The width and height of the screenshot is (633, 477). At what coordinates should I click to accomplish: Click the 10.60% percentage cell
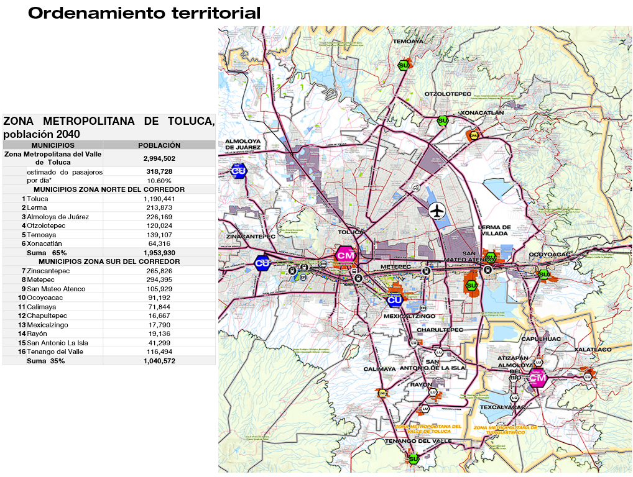159,181
